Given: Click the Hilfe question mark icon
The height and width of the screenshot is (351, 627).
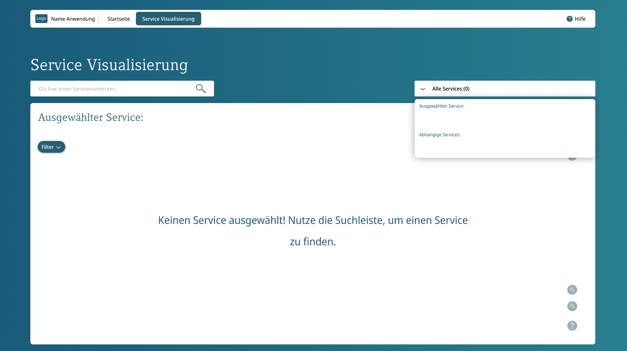Looking at the screenshot, I should pyautogui.click(x=569, y=19).
